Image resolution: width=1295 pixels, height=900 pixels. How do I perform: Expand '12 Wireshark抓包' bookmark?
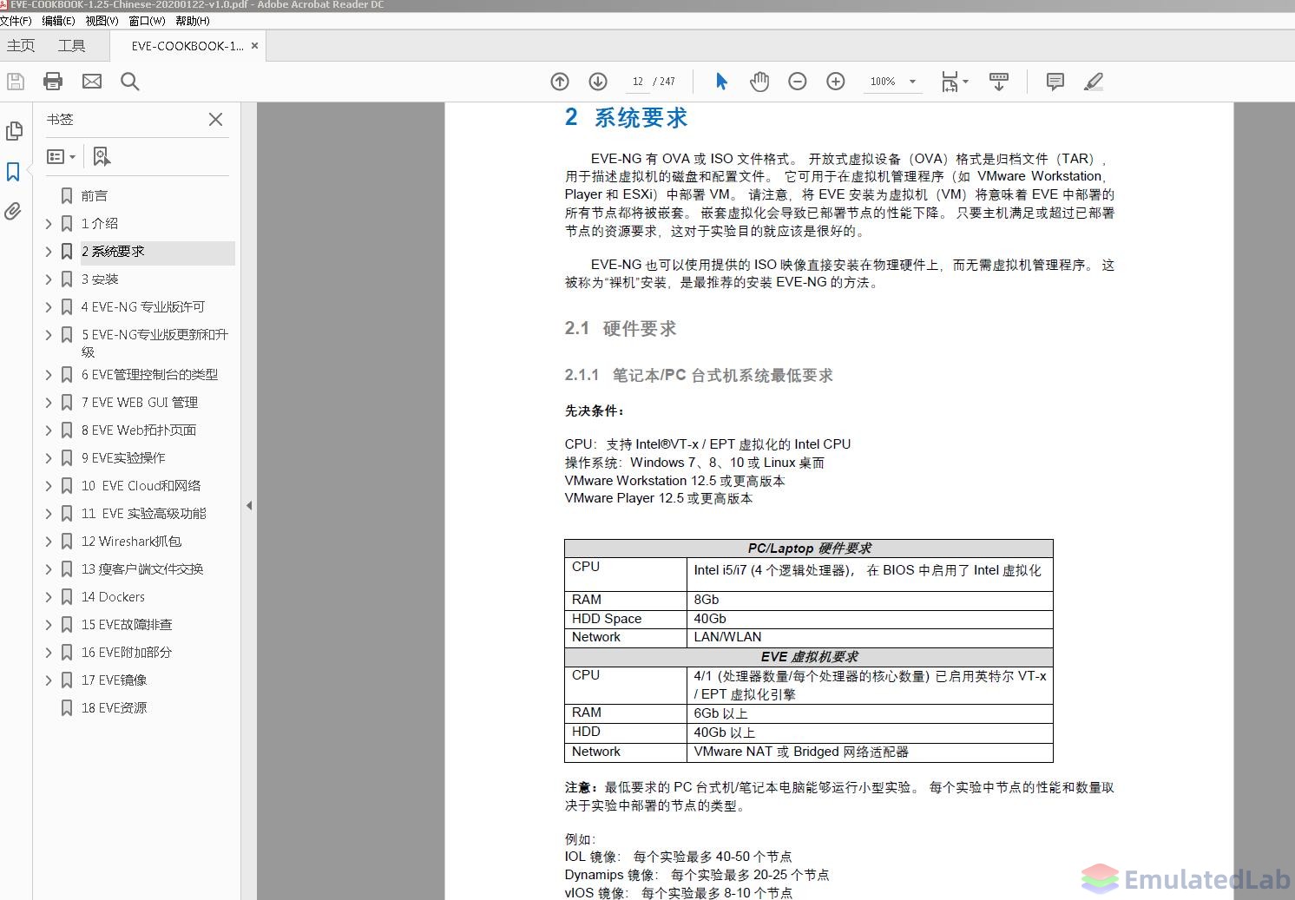(x=49, y=542)
